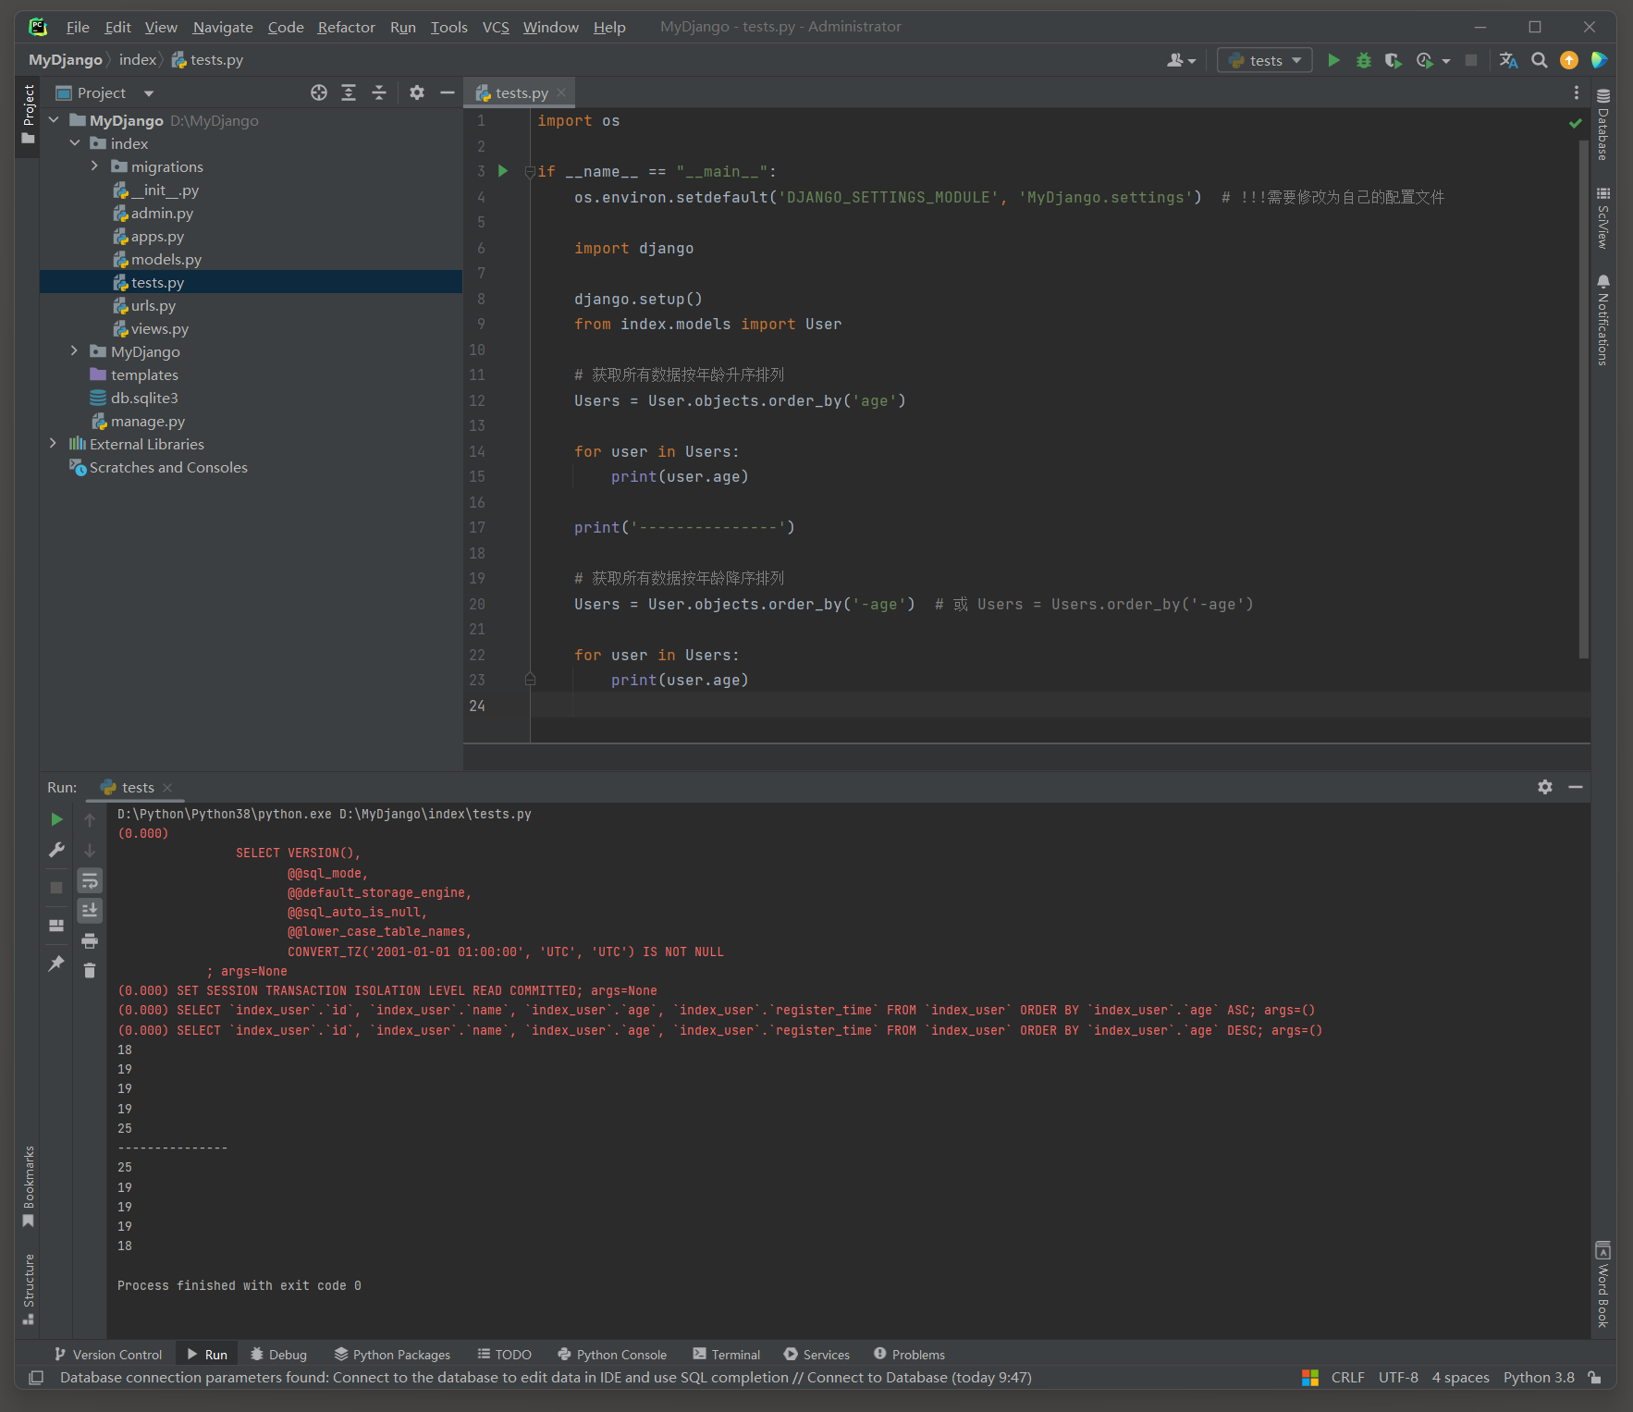This screenshot has height=1412, width=1633.
Task: Open the Notifications side panel
Action: click(1603, 320)
